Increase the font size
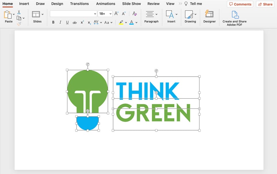This screenshot has height=174, width=277. [116, 14]
